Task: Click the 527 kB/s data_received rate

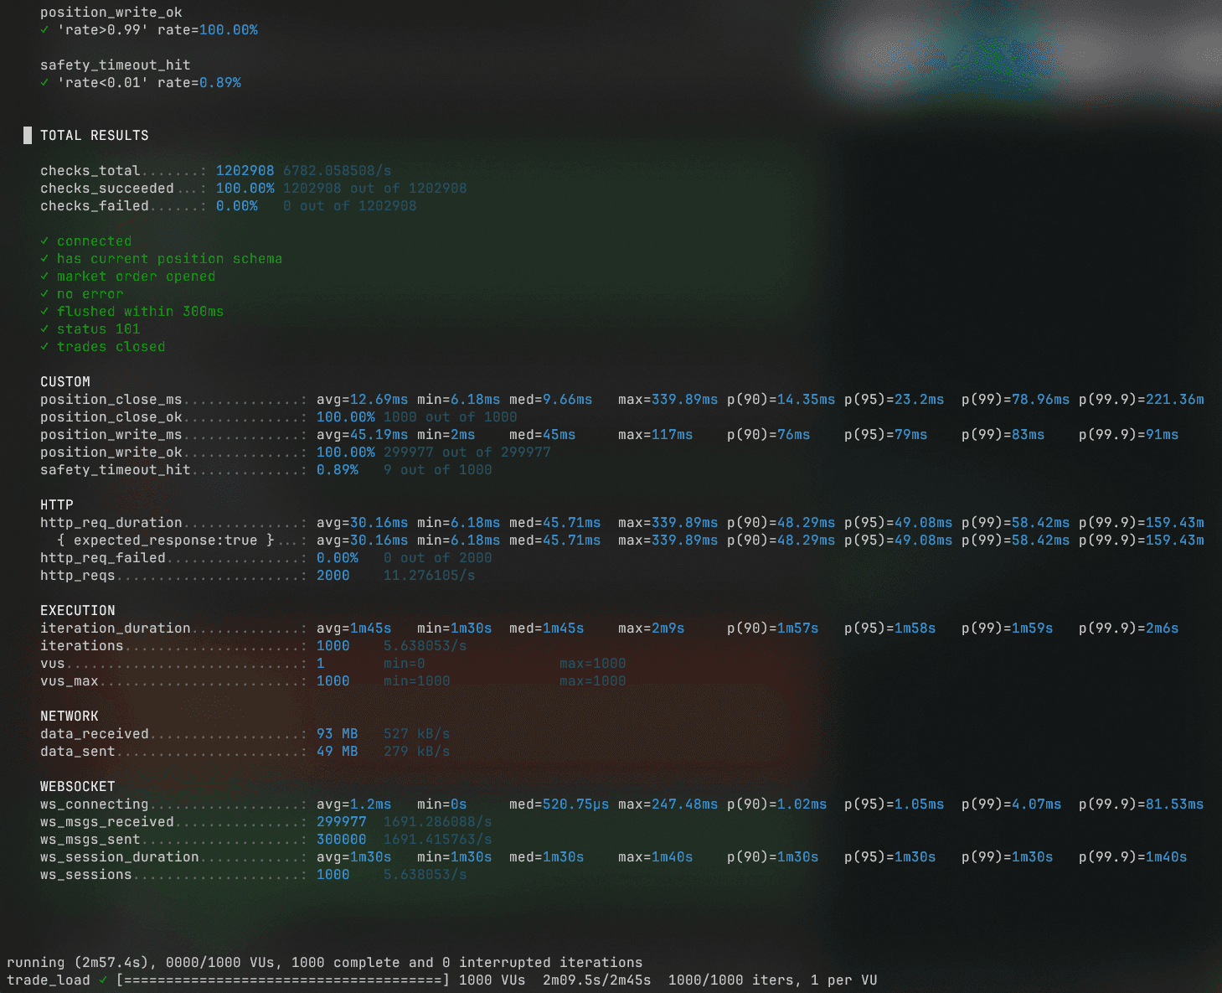Action: tap(417, 734)
